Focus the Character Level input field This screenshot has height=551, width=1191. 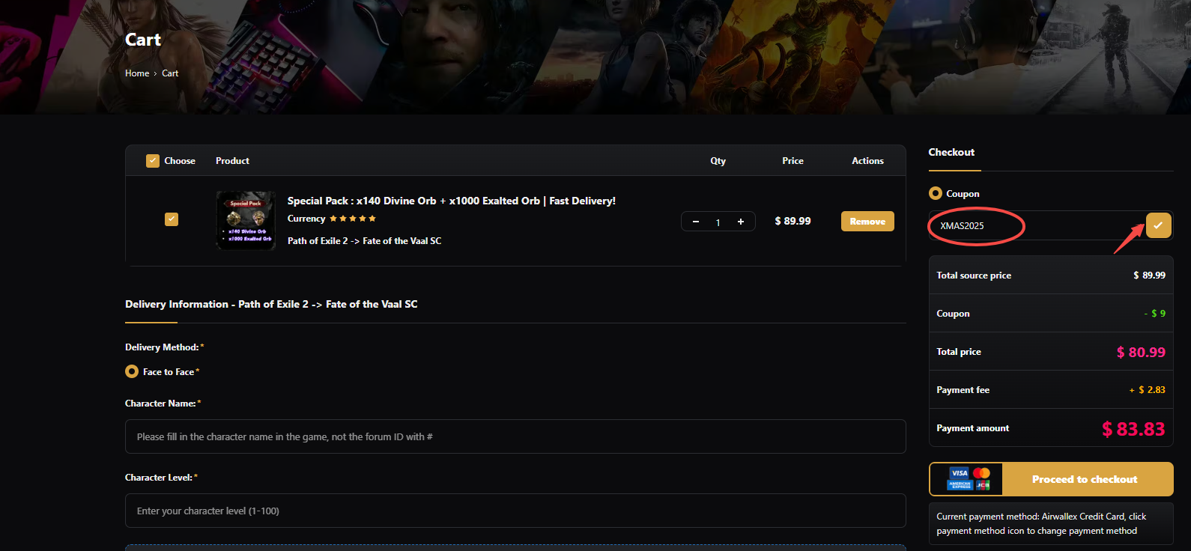tap(515, 511)
